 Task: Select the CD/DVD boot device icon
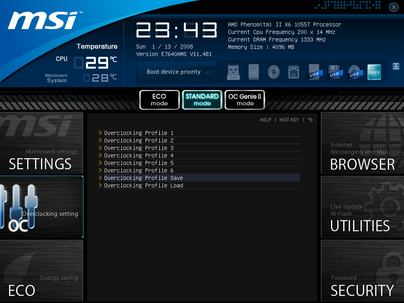click(274, 72)
